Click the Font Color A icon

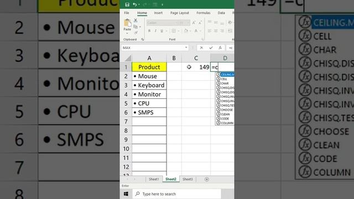click(196, 31)
